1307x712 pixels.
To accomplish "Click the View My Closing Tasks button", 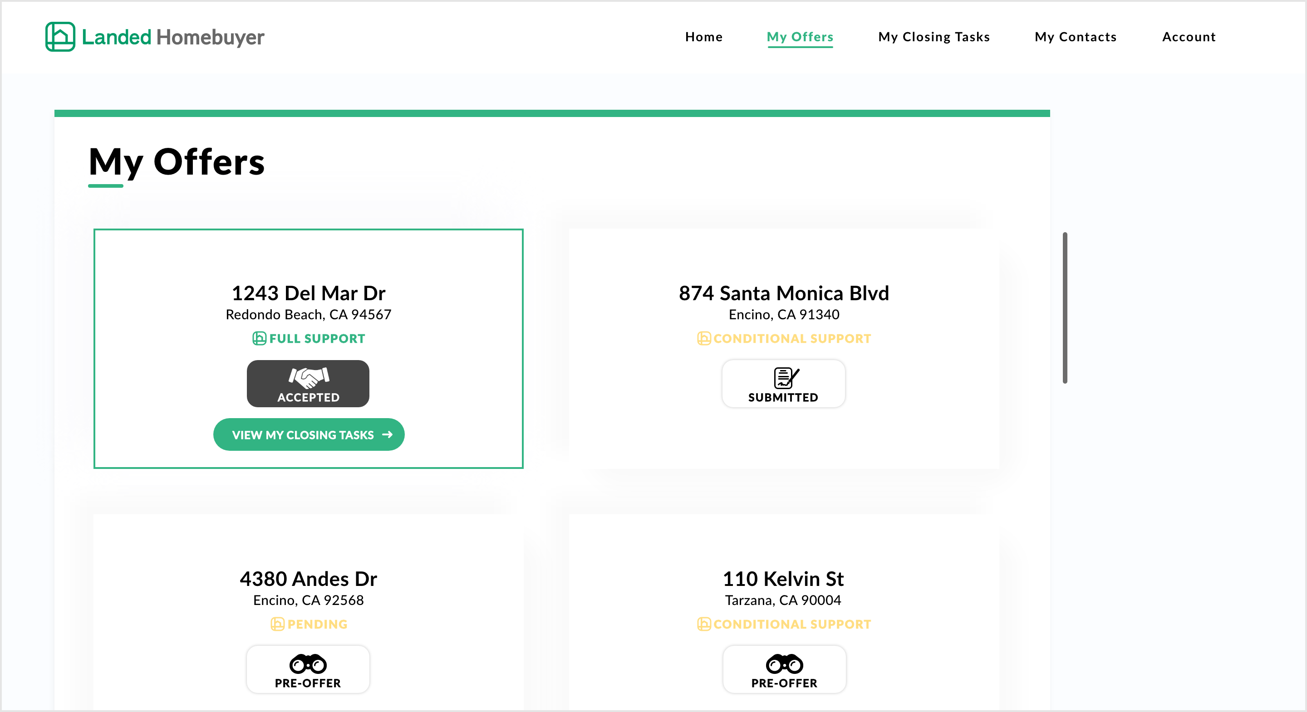I will (x=309, y=434).
